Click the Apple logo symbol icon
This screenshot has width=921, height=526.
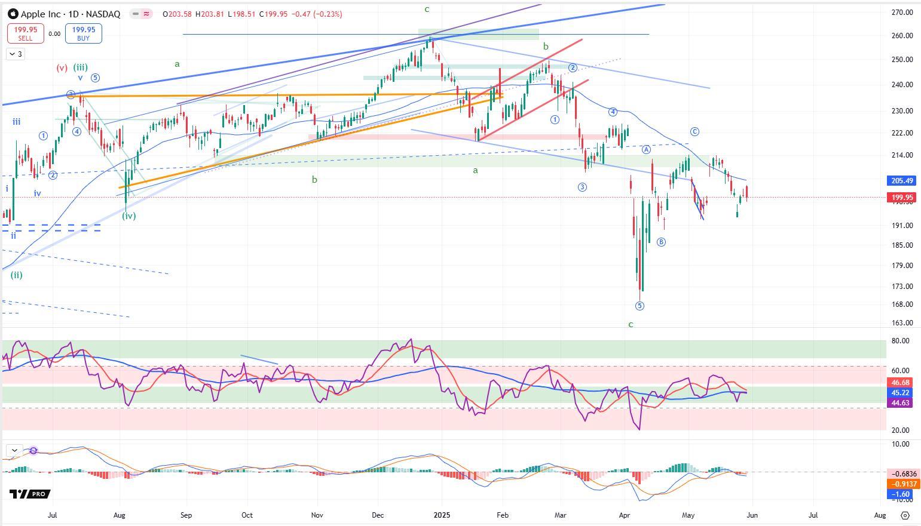point(13,13)
